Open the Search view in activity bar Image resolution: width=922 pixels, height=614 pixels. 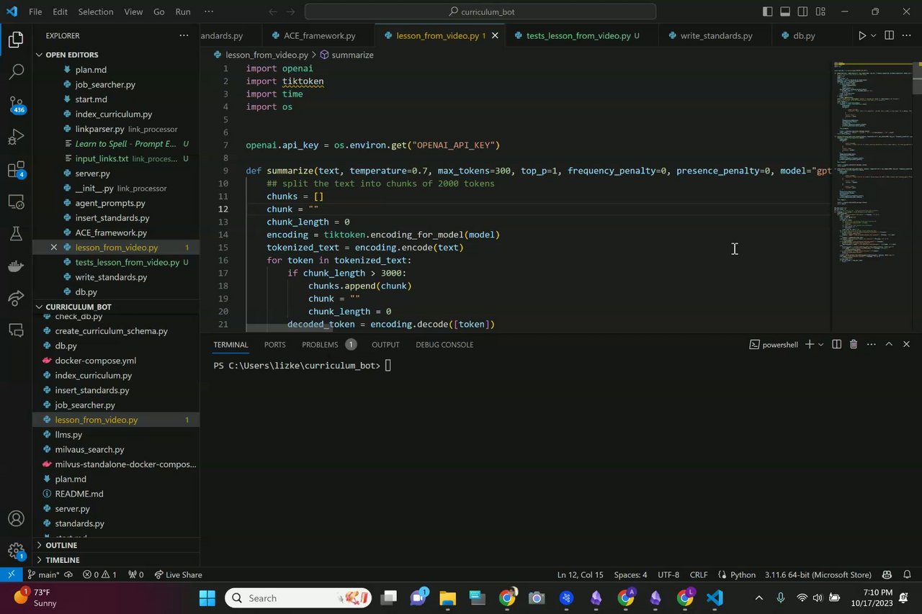pyautogui.click(x=16, y=71)
